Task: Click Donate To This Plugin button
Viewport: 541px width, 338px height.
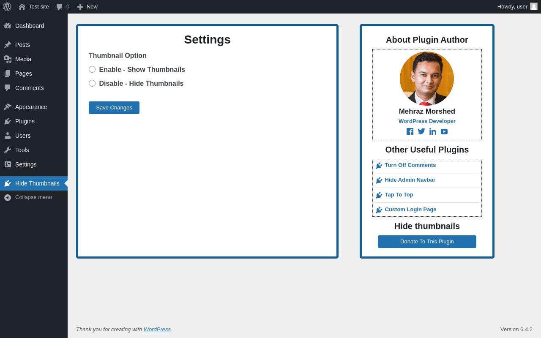Action: (x=427, y=242)
